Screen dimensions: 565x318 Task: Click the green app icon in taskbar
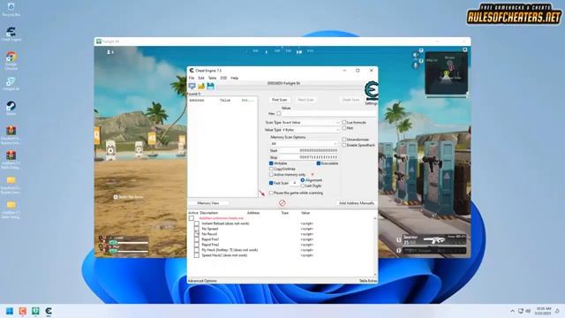[x=35, y=311]
